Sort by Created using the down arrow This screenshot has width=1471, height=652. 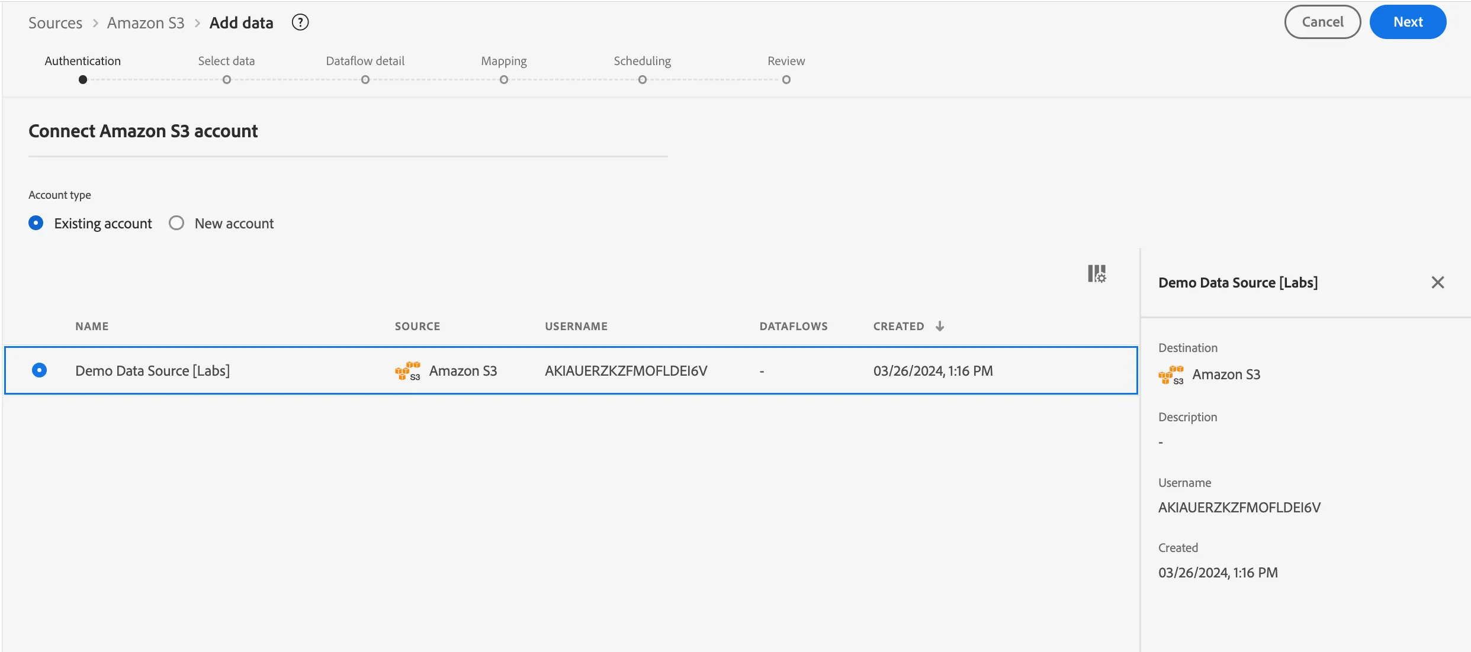pos(940,326)
